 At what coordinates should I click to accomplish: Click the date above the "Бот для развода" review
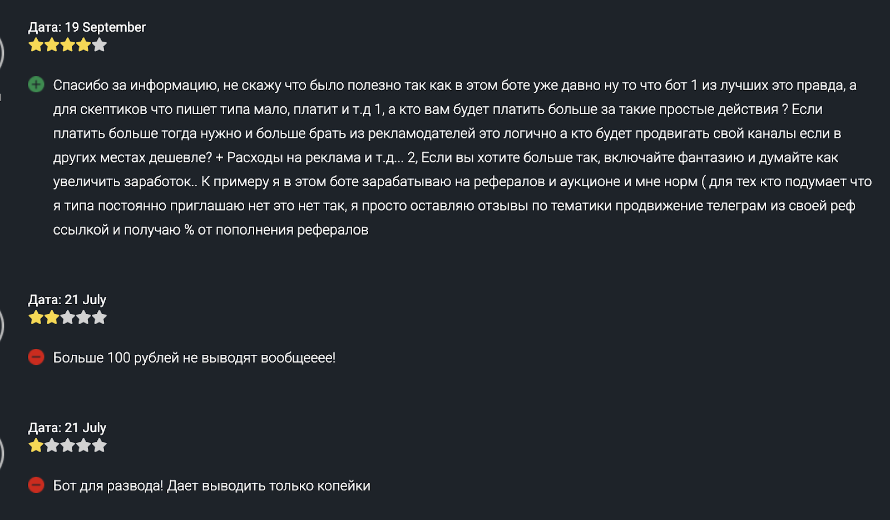67,428
